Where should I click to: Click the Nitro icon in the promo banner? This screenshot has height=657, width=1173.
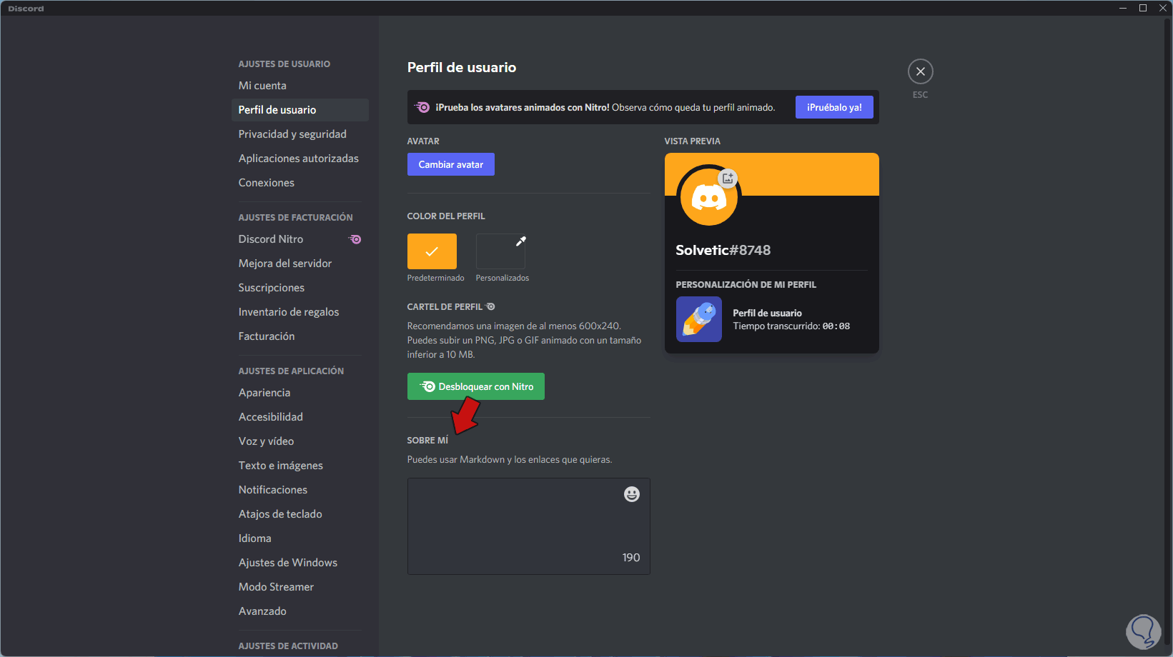422,107
